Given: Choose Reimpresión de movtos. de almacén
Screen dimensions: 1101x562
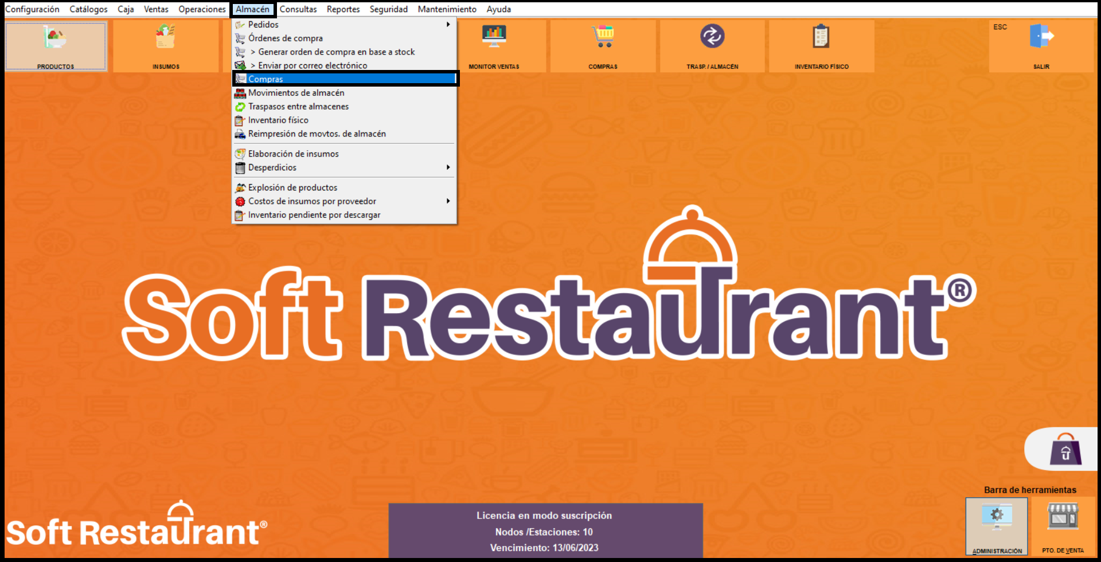Looking at the screenshot, I should (345, 134).
